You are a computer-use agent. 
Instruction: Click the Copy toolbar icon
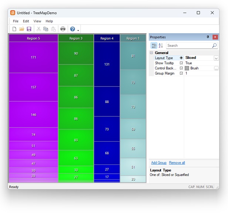pyautogui.click(x=46, y=29)
